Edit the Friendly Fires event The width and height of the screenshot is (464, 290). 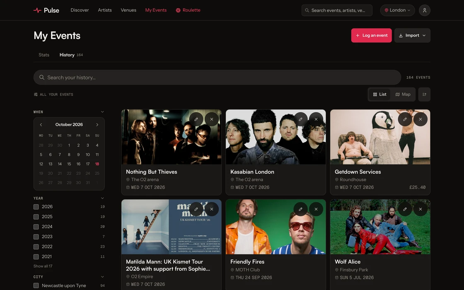click(300, 209)
